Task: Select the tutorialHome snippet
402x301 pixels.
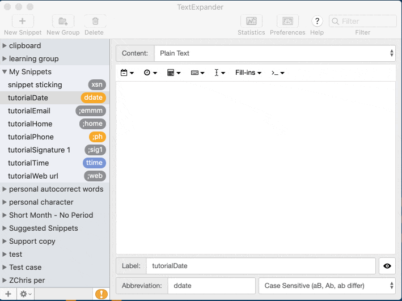Action: coord(54,124)
